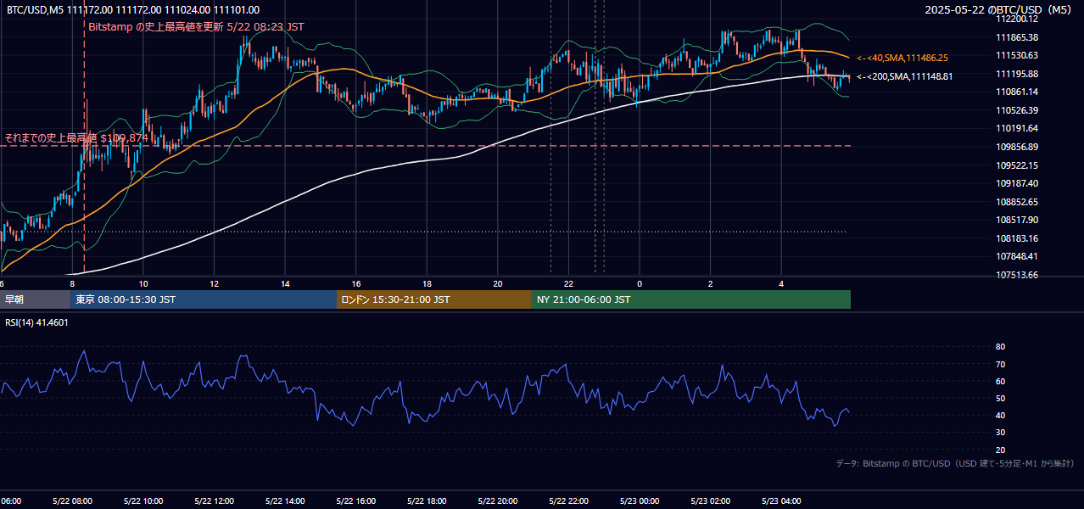Click RSI scale value 50
Image resolution: width=1084 pixels, height=509 pixels.
[1000, 398]
